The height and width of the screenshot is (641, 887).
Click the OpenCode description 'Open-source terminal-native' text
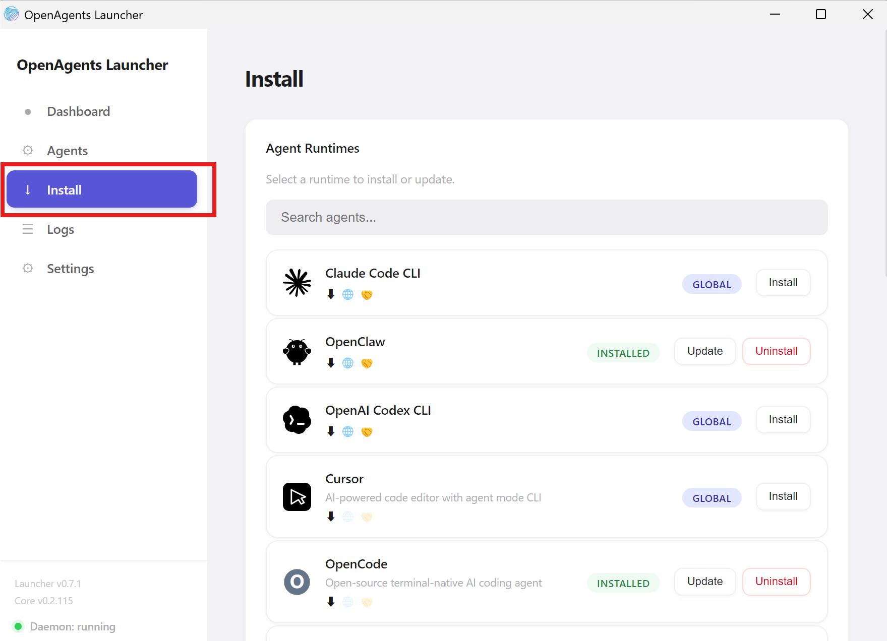(x=434, y=583)
